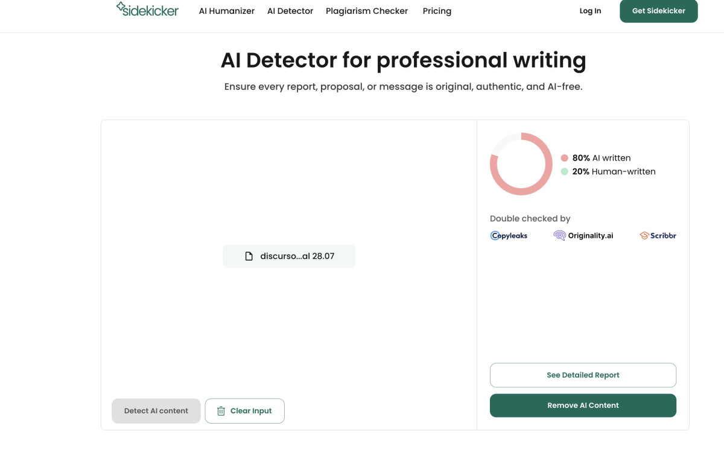Viewport: 724px width, 458px height.
Task: Click the Scribbr logo
Action: (658, 236)
